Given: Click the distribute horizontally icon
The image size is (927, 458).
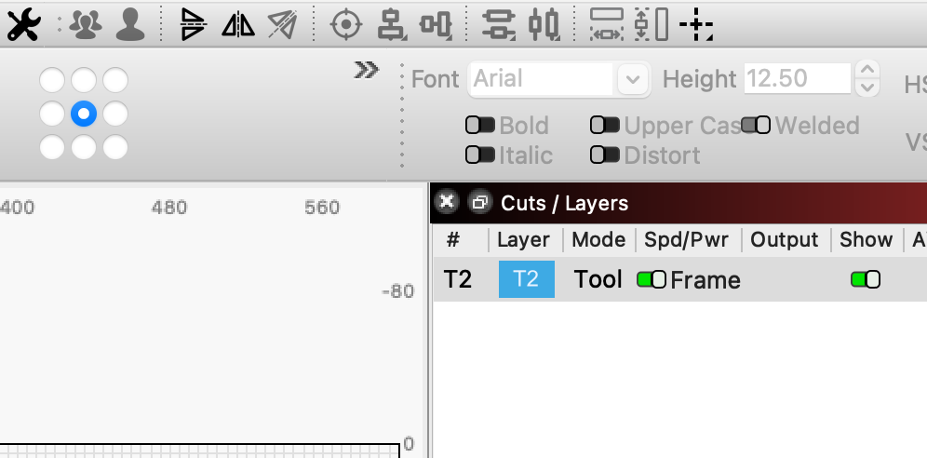Looking at the screenshot, I should (606, 25).
